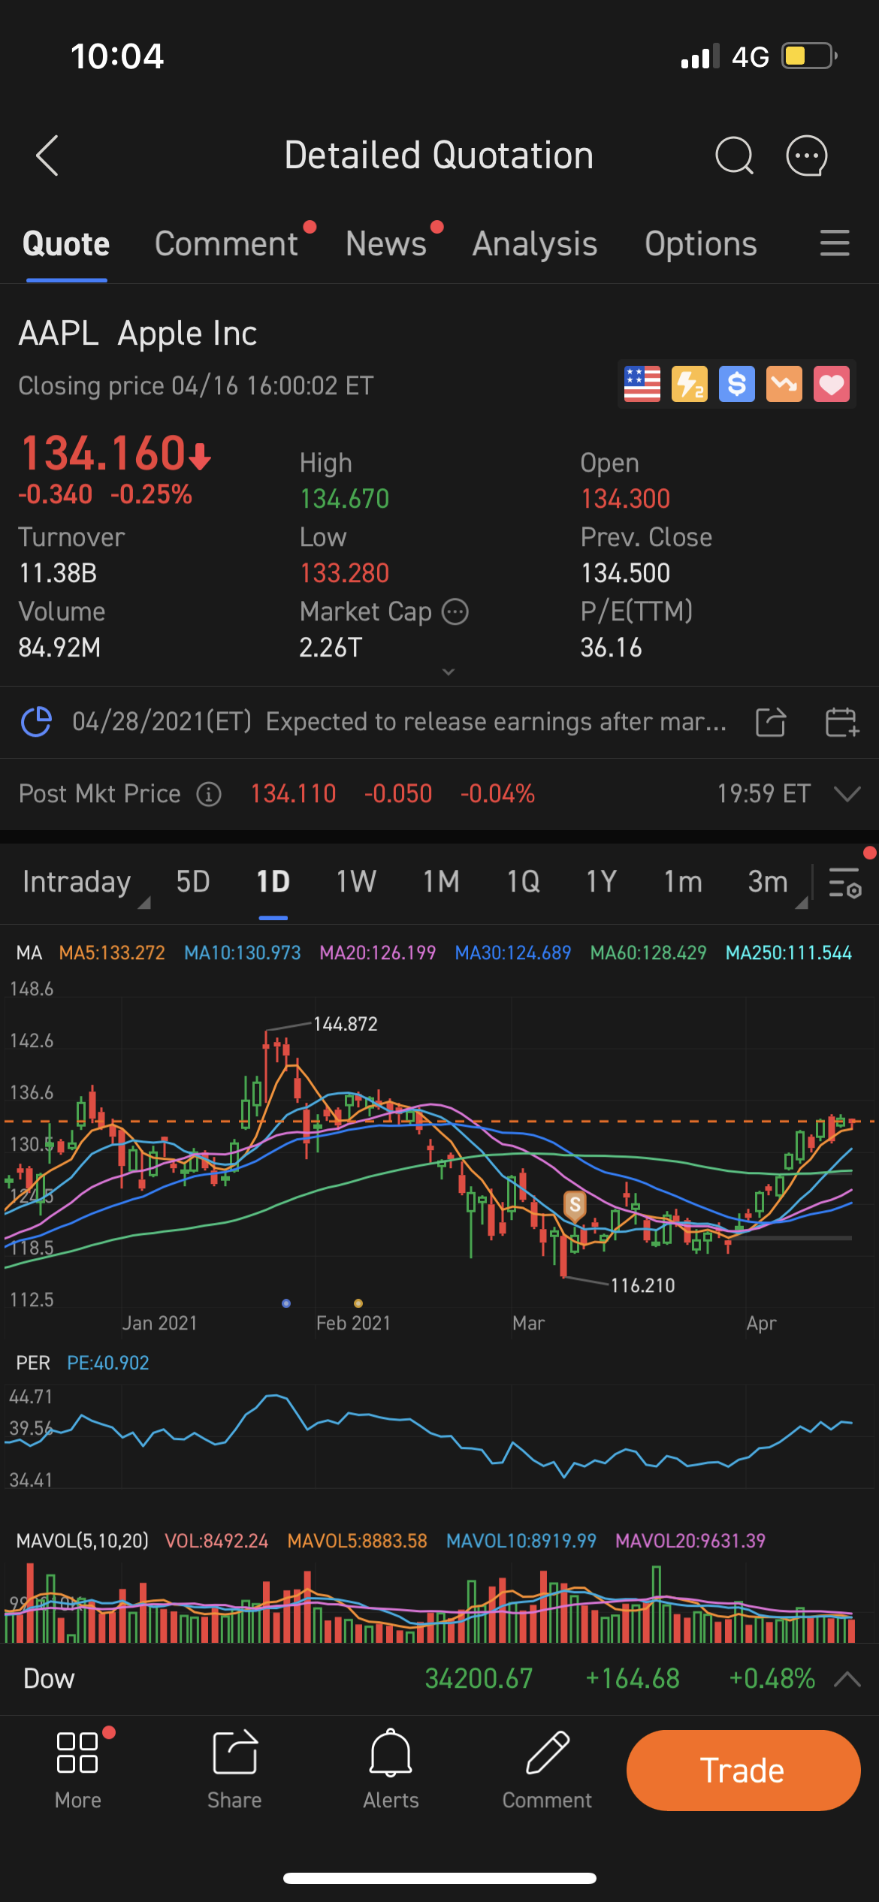Tap the S marker on the chart
This screenshot has height=1902, width=879.
tap(575, 1205)
